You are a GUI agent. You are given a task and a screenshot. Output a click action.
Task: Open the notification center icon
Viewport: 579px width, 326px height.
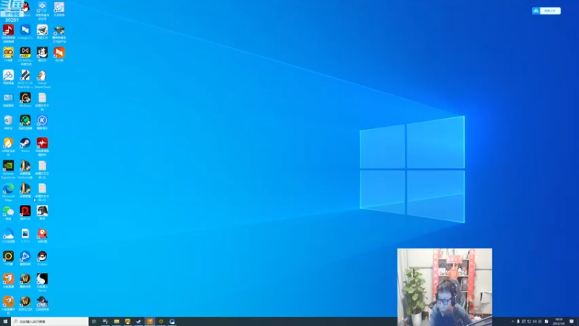point(572,322)
